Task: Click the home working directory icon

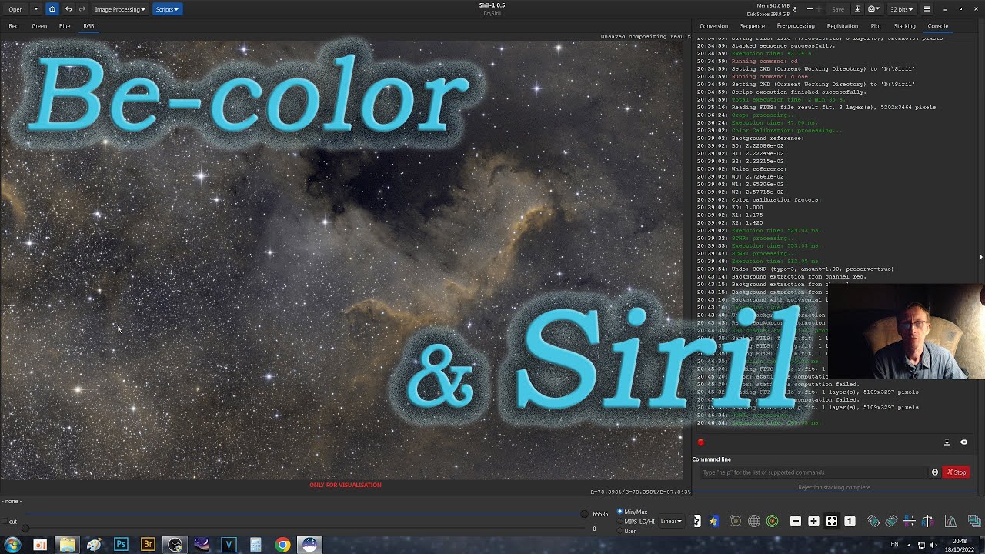Action: (x=52, y=9)
